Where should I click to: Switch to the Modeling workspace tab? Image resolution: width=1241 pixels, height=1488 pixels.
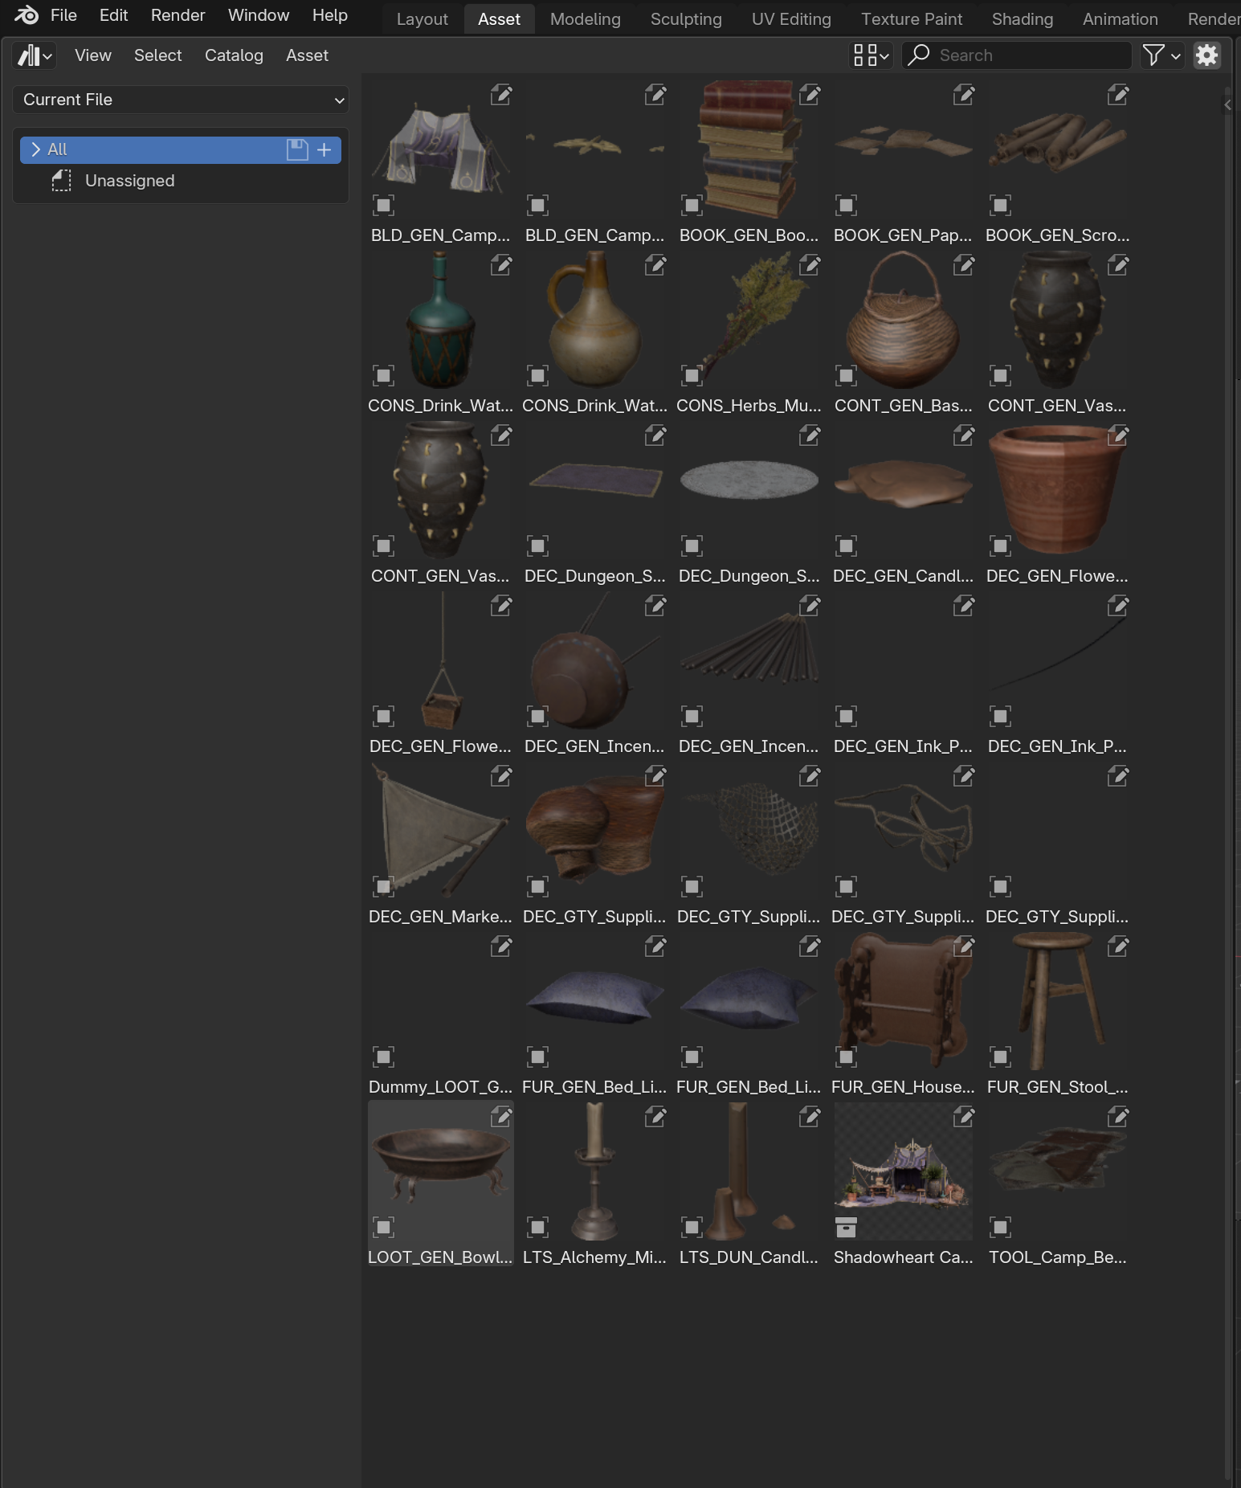[x=585, y=19]
